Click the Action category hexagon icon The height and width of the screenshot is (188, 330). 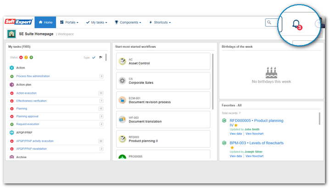click(x=12, y=68)
